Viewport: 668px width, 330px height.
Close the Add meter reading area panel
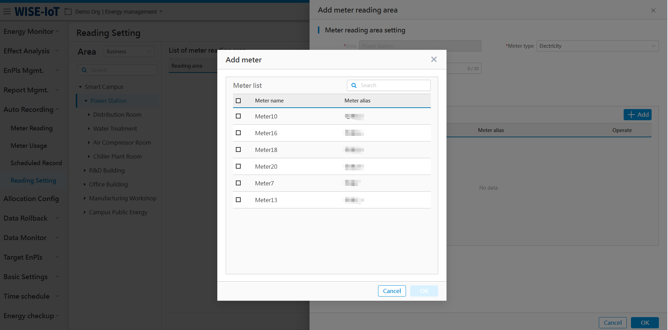click(653, 10)
